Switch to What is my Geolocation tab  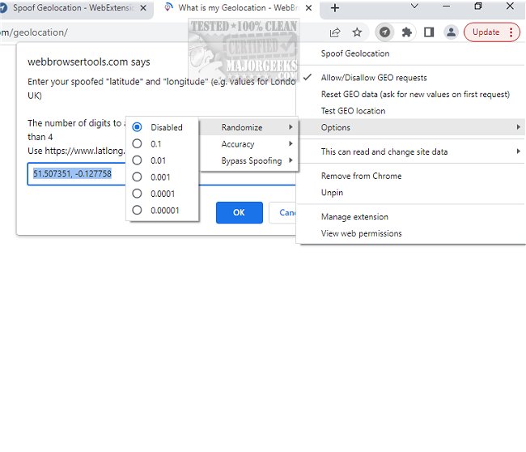(237, 9)
